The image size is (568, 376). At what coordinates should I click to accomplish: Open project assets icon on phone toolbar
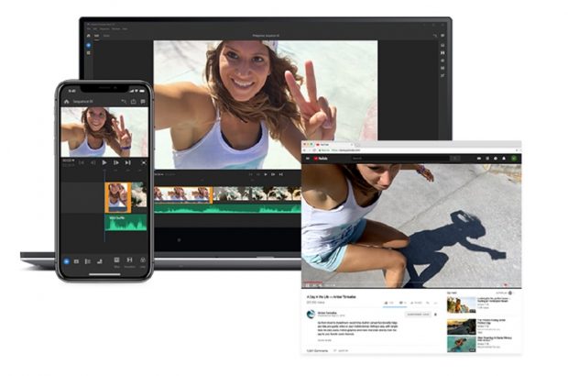pos(76,261)
